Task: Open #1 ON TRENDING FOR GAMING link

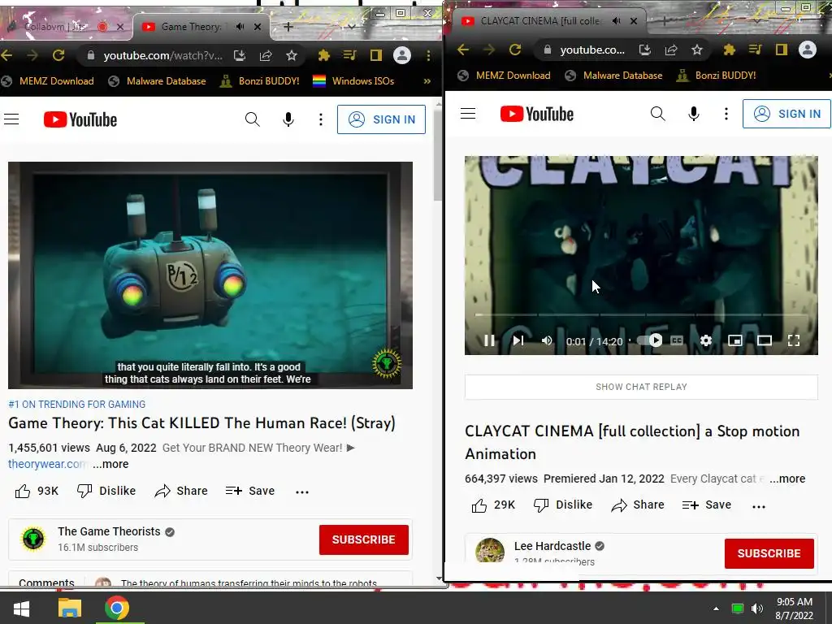Action: coord(77,405)
